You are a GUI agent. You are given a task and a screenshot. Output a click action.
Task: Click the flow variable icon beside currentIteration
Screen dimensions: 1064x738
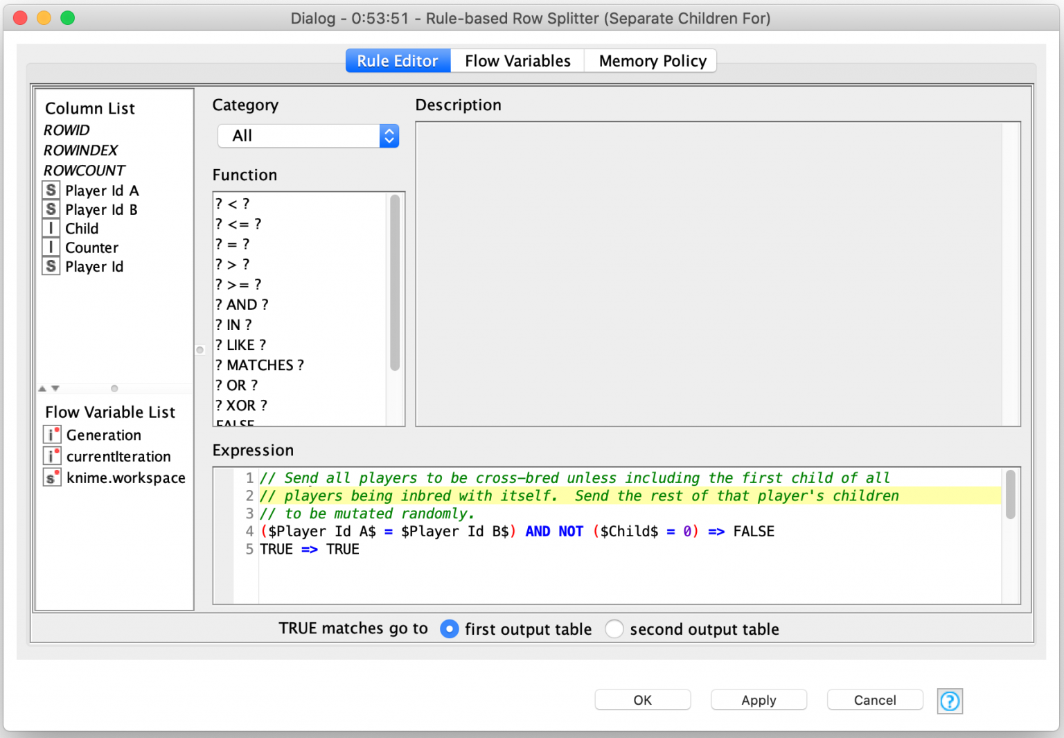click(x=51, y=456)
